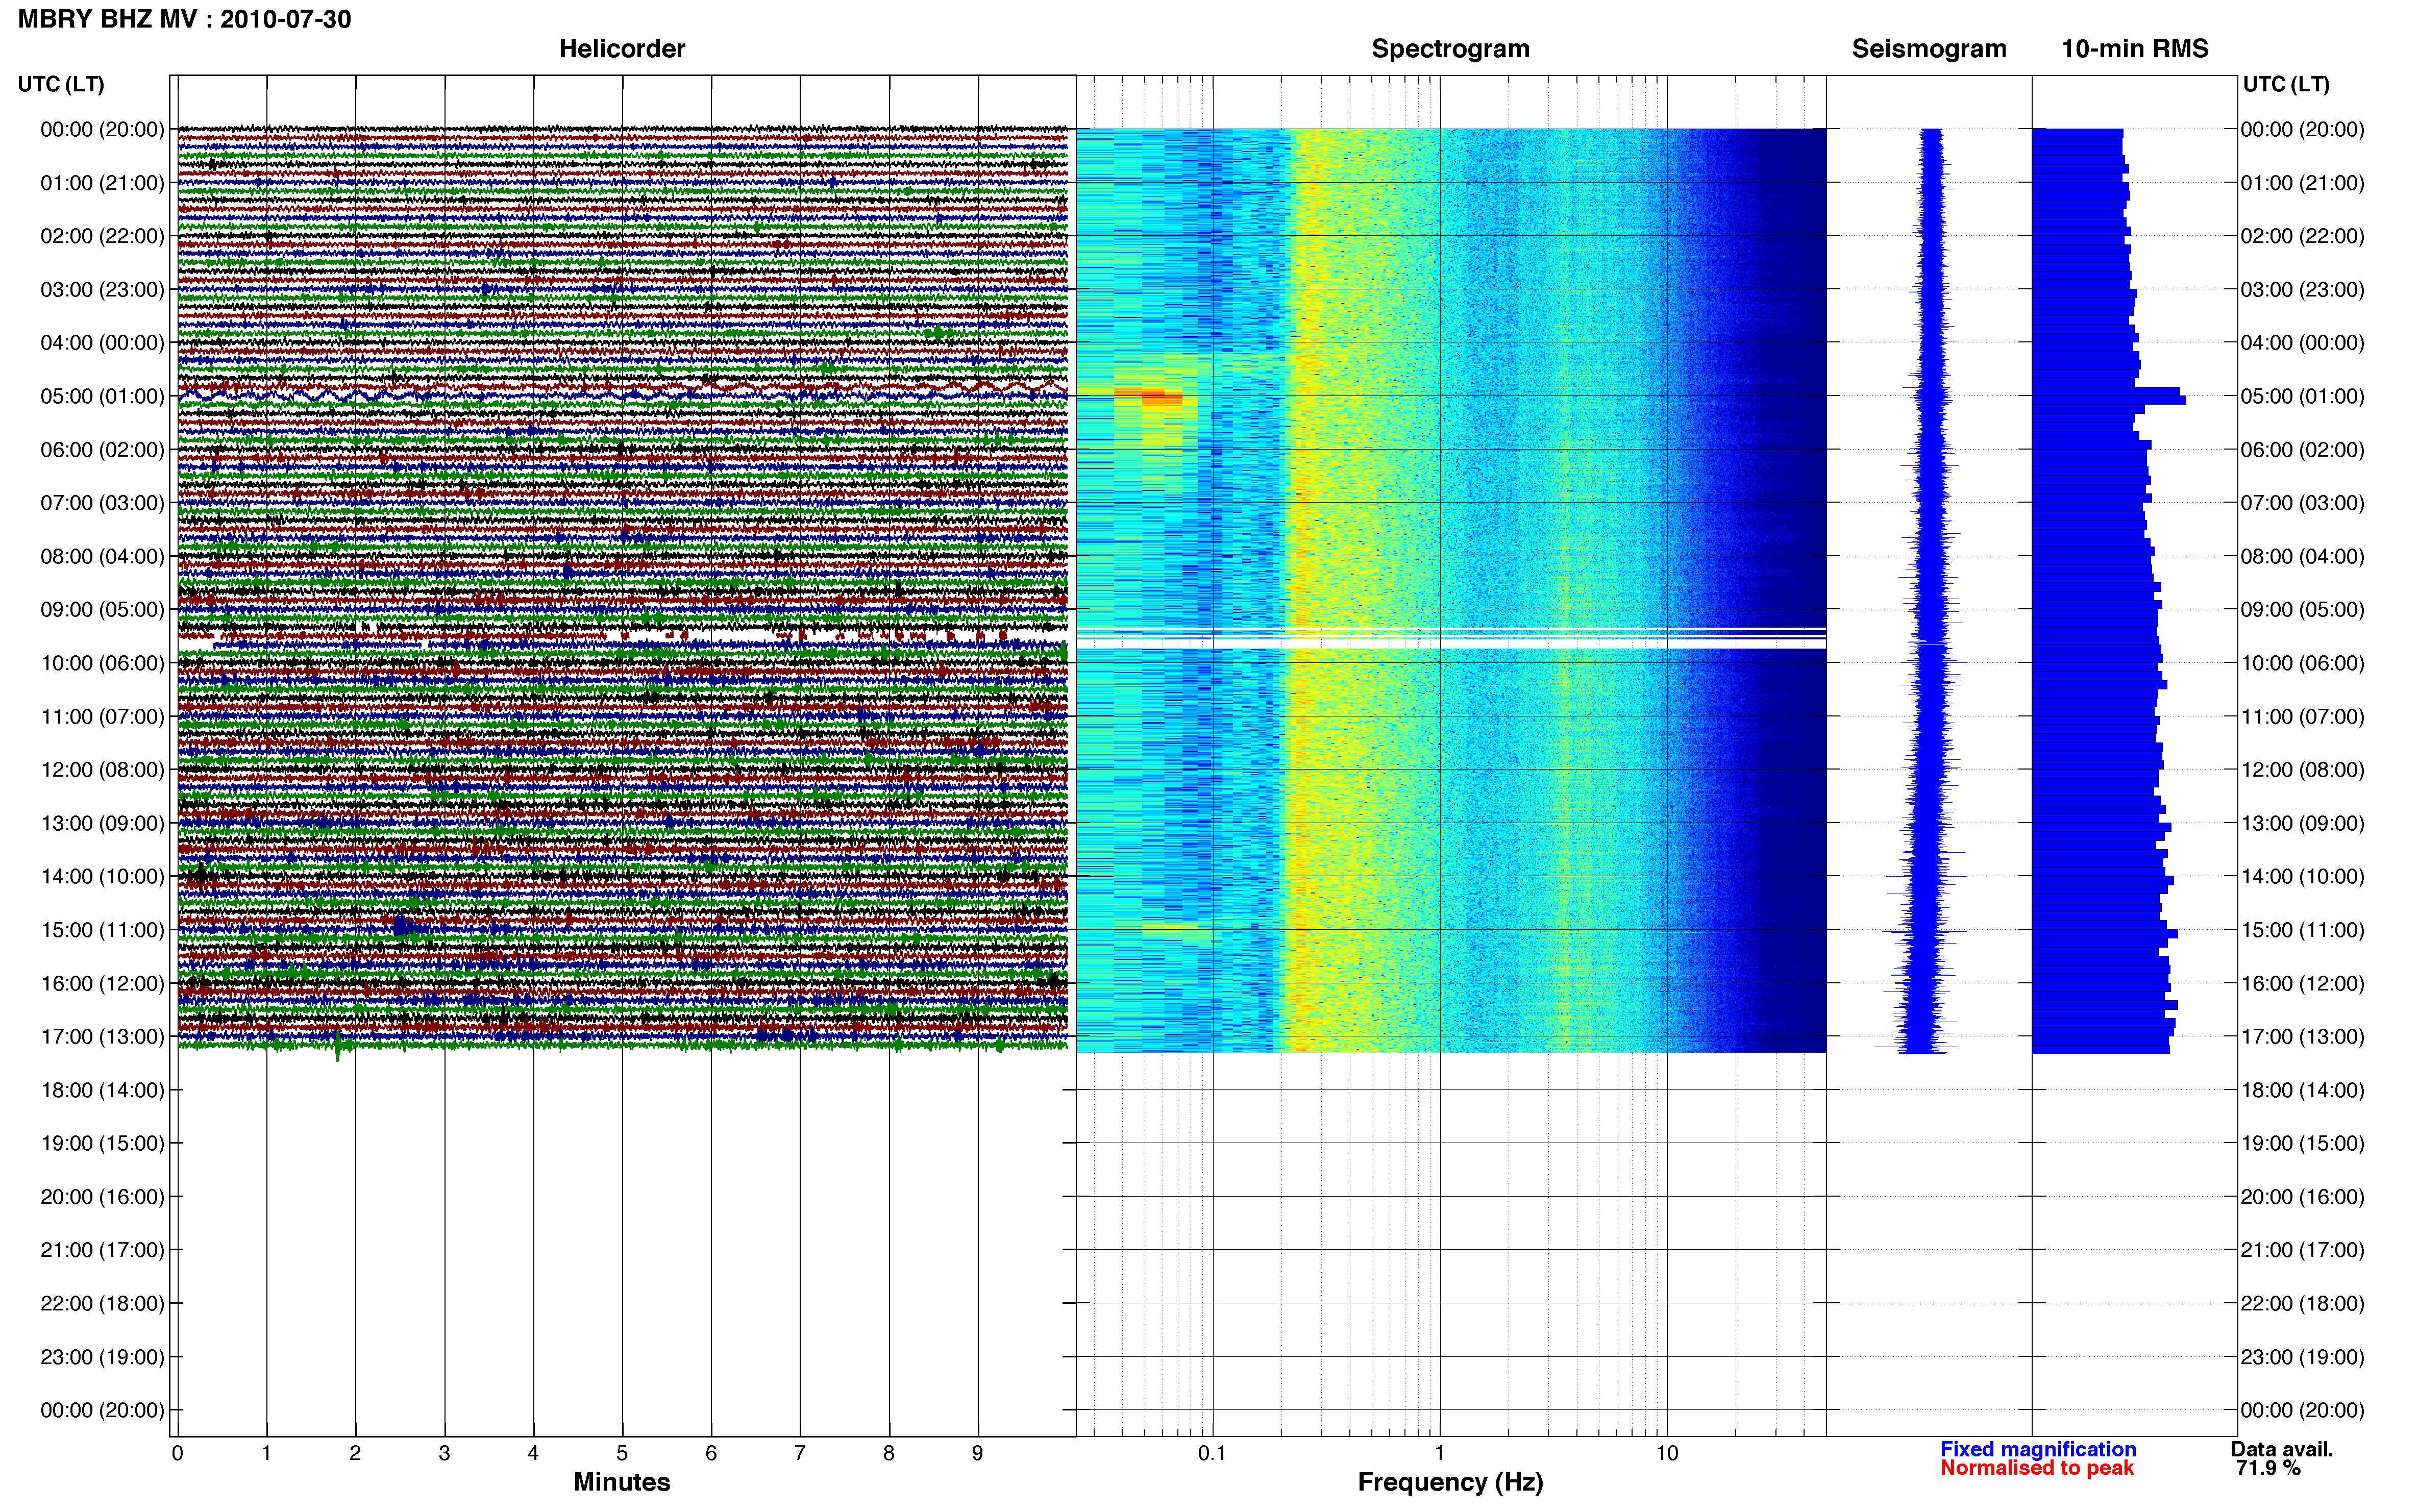Click '13:00 (09:00)' on the RMS-side time axis
The width and height of the screenshot is (2419, 1512).
[2302, 823]
